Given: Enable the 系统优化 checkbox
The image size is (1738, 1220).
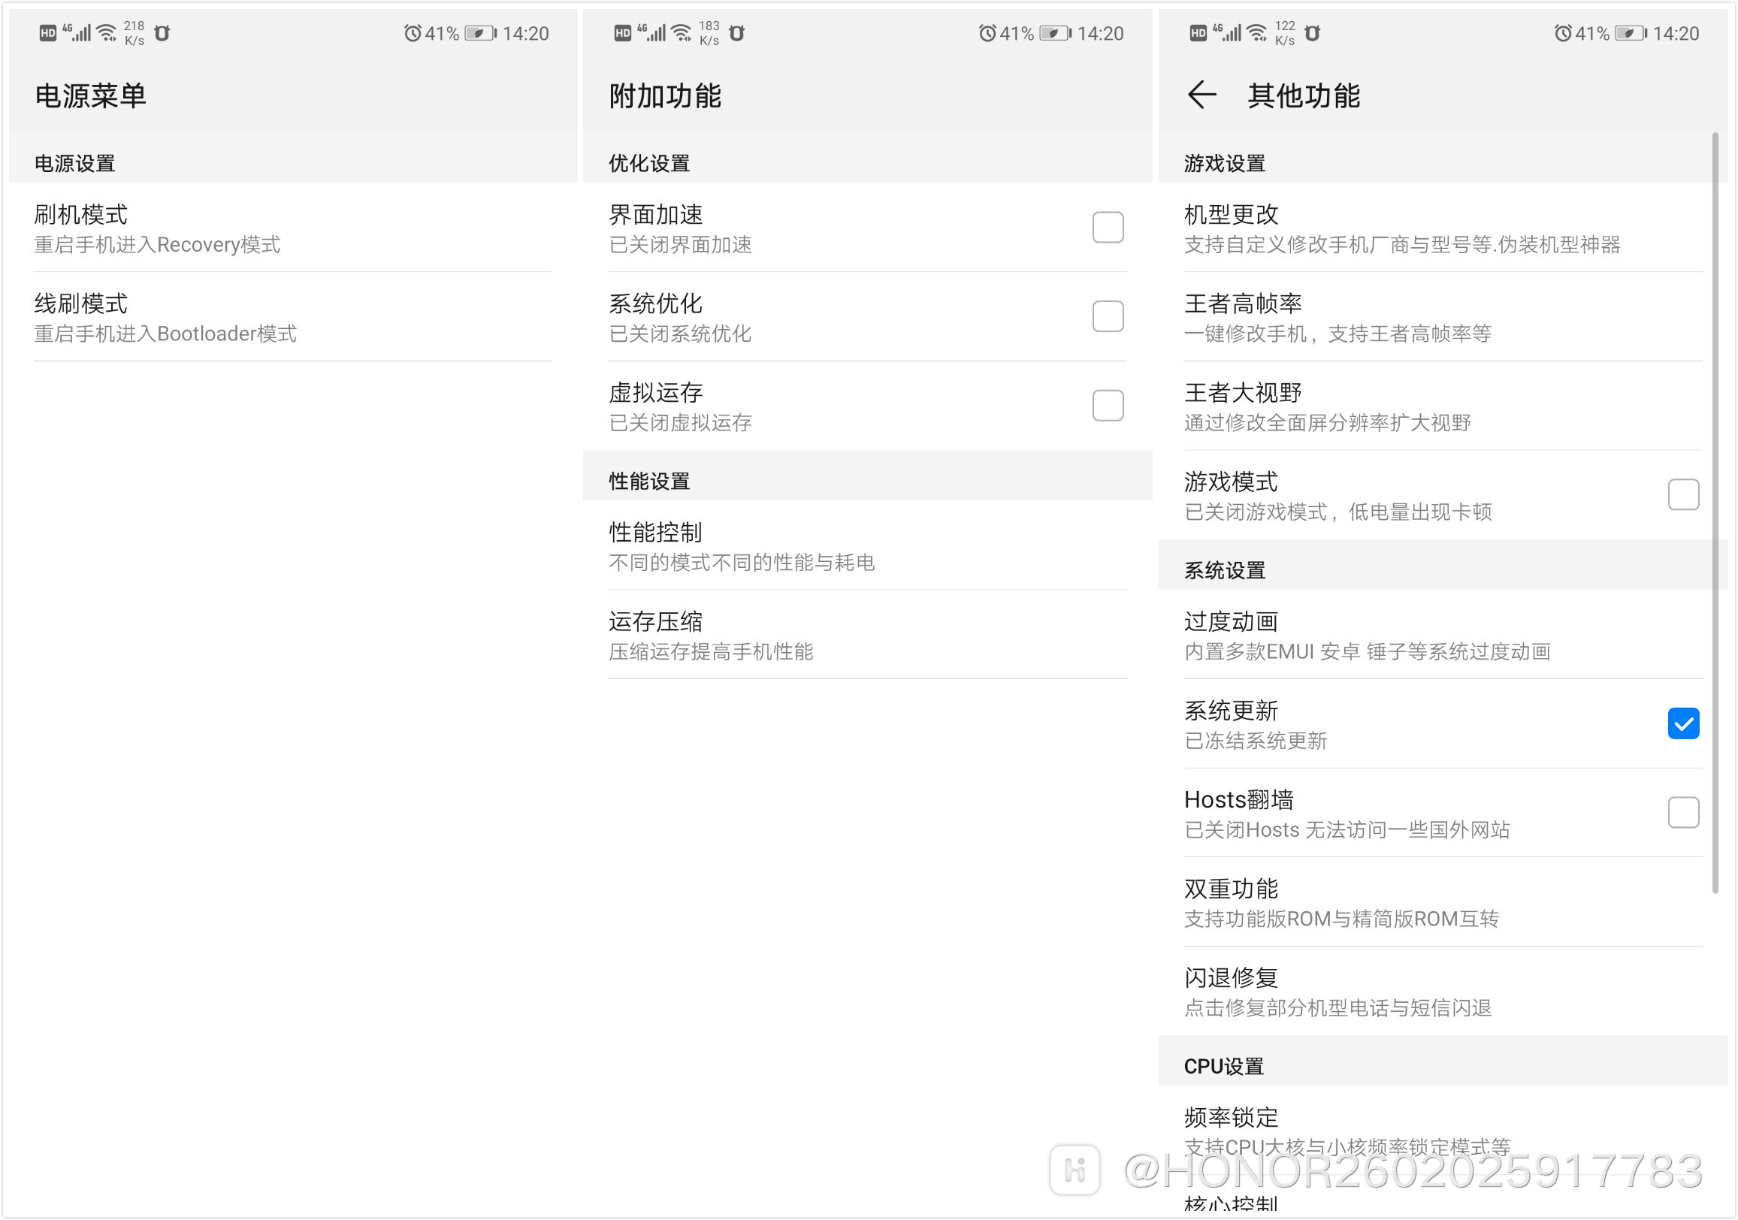Looking at the screenshot, I should [x=1108, y=316].
